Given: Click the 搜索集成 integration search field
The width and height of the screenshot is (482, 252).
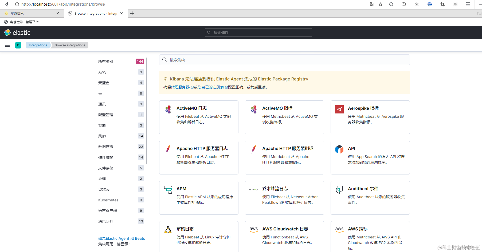Looking at the screenshot, I should click(x=285, y=60).
